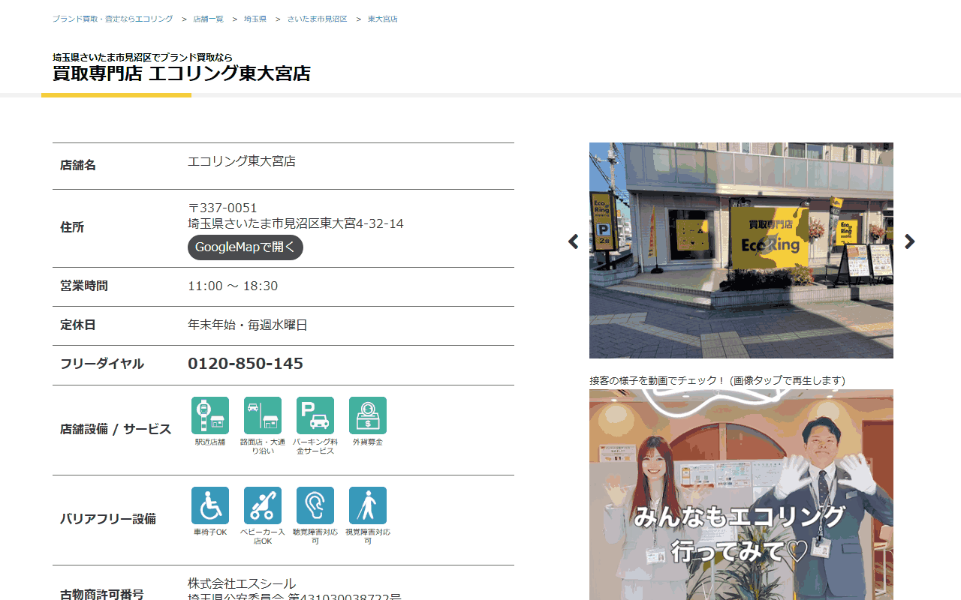Click company name 株式会社エスシール

tap(242, 583)
